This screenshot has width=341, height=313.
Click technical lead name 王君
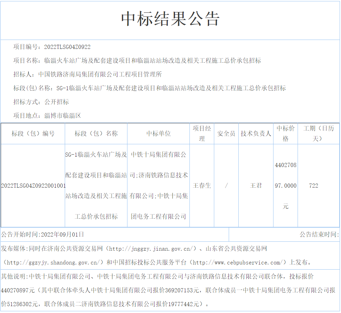256,186
